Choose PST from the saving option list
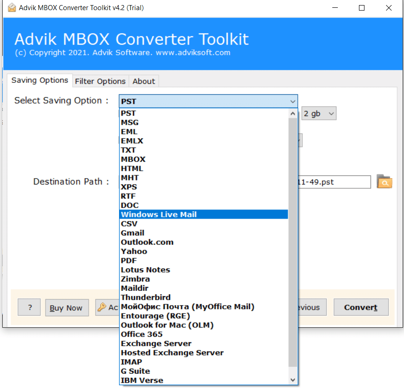The height and width of the screenshot is (388, 404). pos(204,113)
